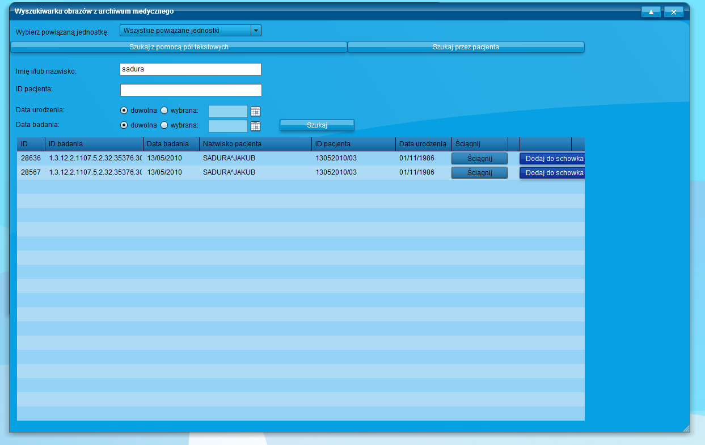
Task: Open the 'Wszystkie powiązane jednostki' dropdown
Action: 191,31
